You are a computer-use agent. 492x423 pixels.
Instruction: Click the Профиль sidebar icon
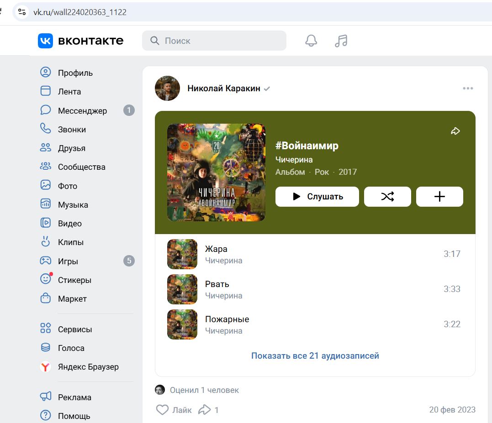(46, 72)
